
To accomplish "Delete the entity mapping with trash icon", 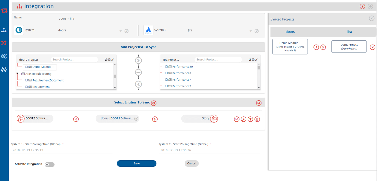I will pyautogui.click(x=257, y=119).
